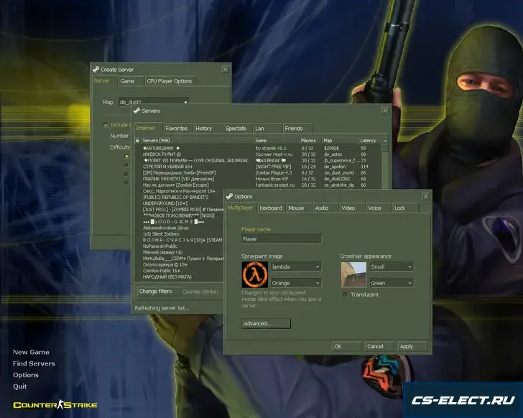This screenshot has width=523, height=418.
Task: Select the [ZM] Zombie Plague 4.3 server row
Action: [x=258, y=172]
